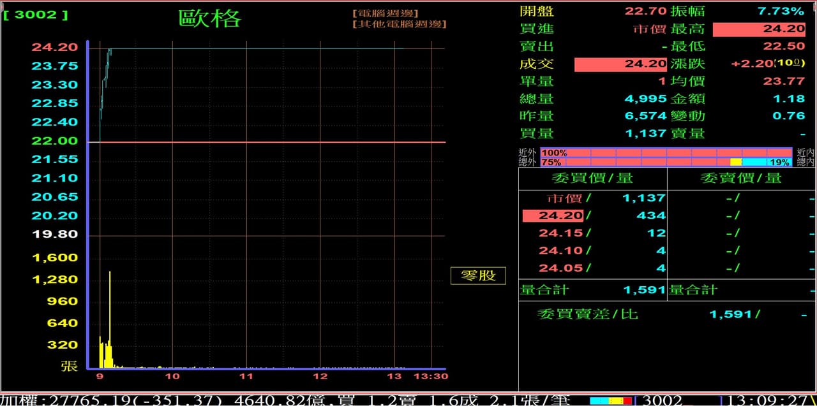
Task: Click the 零股 odd-lot button
Action: [x=478, y=275]
